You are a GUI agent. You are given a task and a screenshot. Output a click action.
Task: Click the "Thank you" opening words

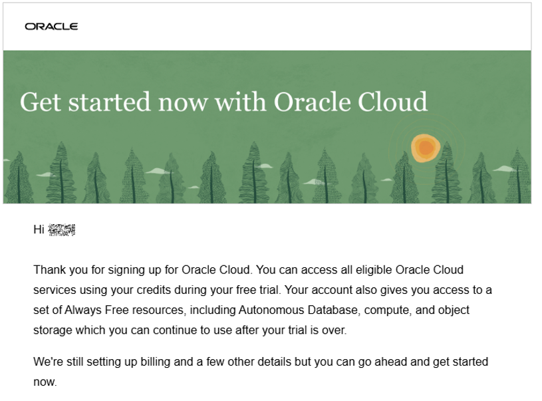click(x=57, y=270)
